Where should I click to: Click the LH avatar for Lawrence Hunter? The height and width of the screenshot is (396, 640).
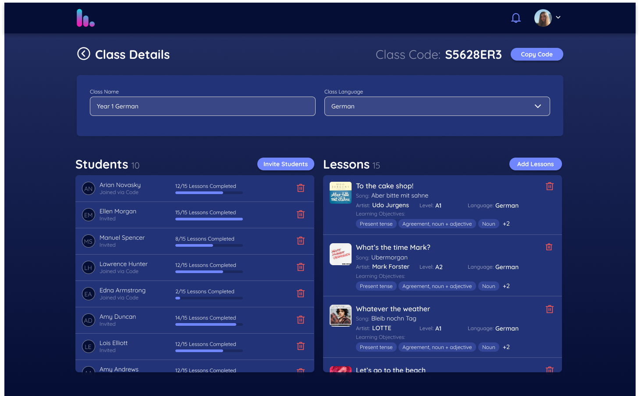click(x=89, y=267)
